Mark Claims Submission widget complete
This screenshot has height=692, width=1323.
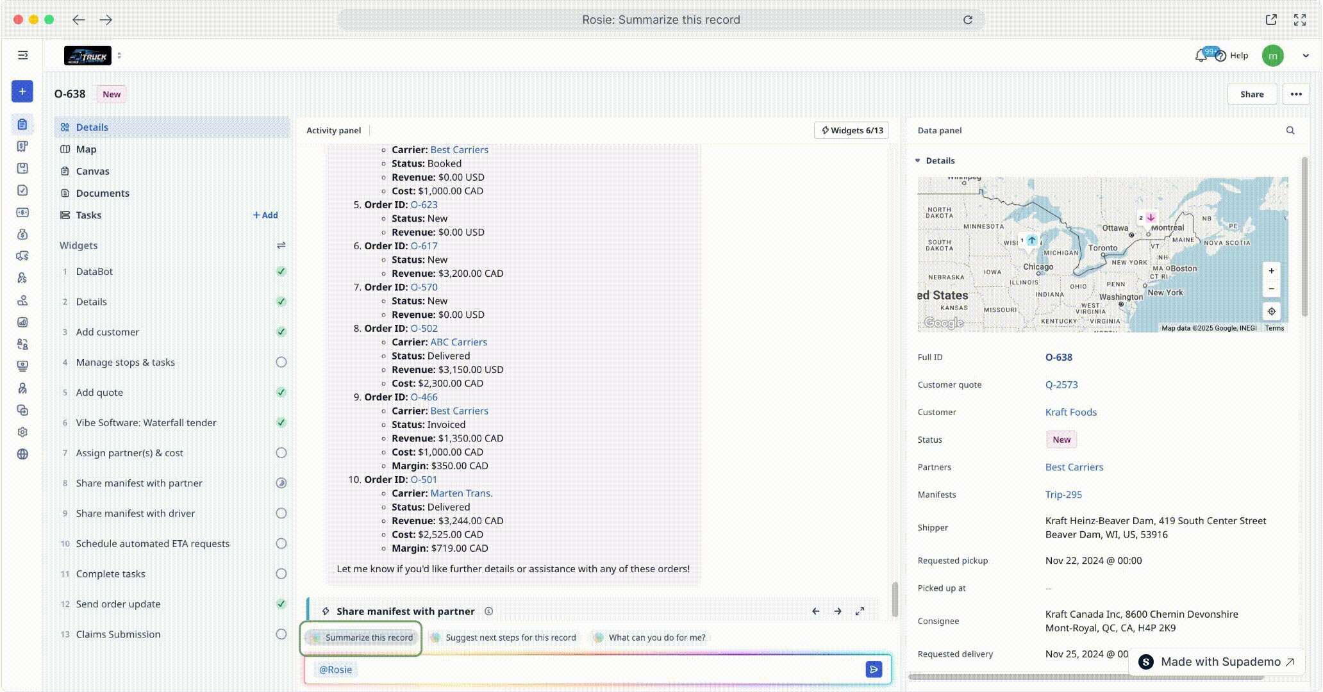281,634
